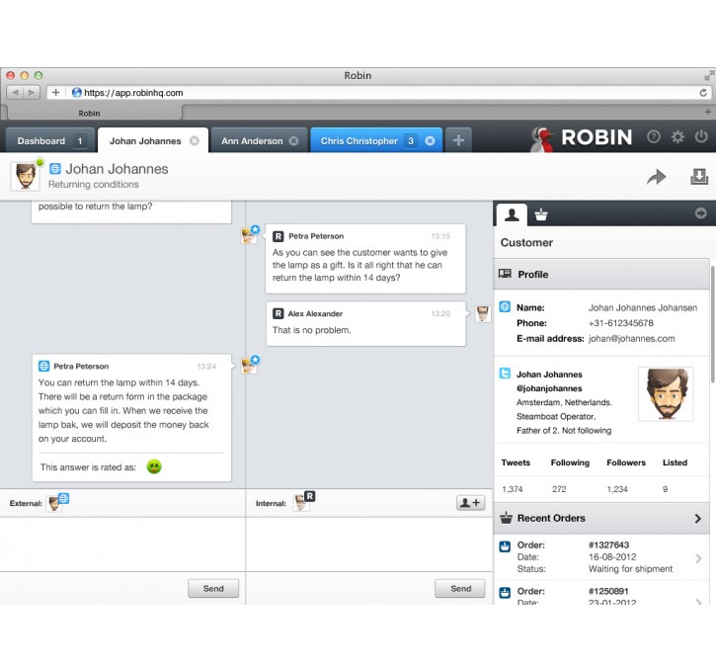Viewport: 716px width, 672px height.
Task: Click the Twitter bird icon in profile
Action: pos(505,374)
